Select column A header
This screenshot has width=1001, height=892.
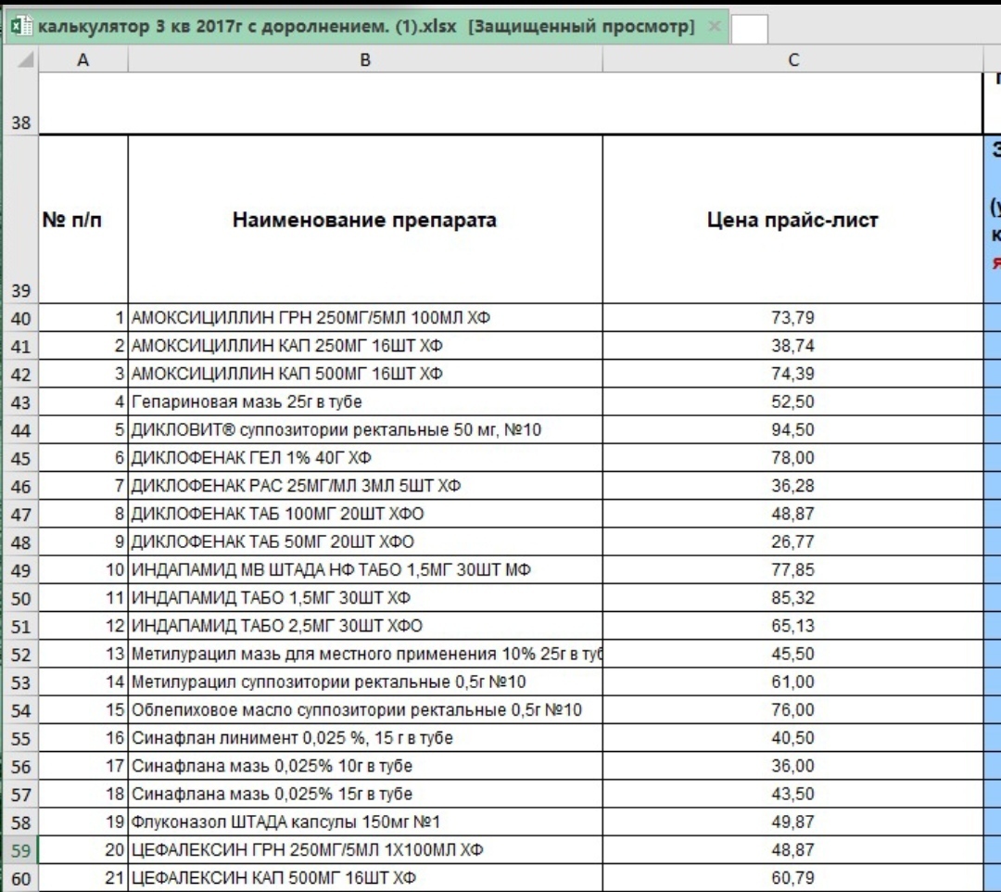click(83, 59)
